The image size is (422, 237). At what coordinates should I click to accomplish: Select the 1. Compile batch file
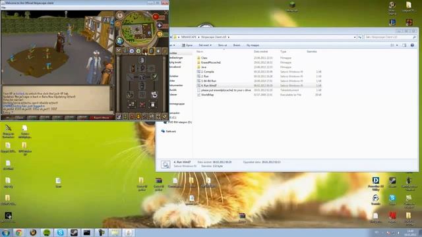(x=208, y=72)
